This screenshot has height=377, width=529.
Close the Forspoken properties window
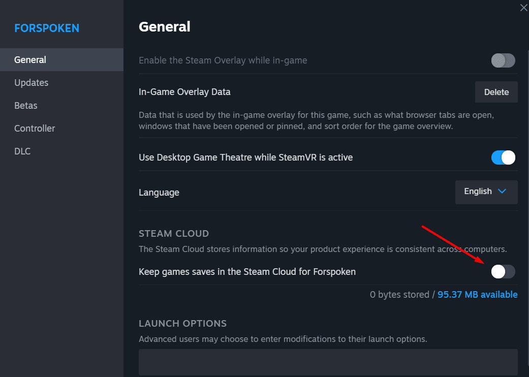(x=523, y=8)
